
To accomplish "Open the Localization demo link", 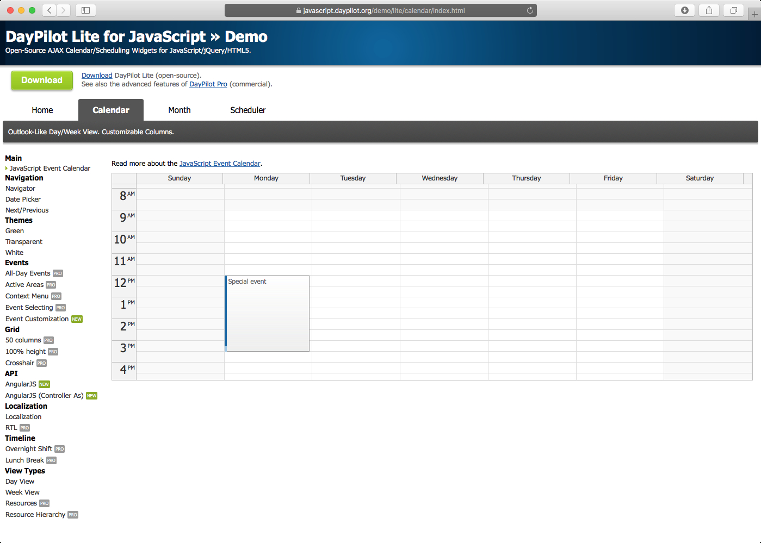I will point(23,417).
